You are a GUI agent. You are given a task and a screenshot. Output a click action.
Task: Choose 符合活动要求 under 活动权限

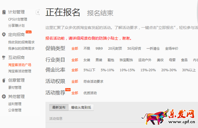coord(93,81)
